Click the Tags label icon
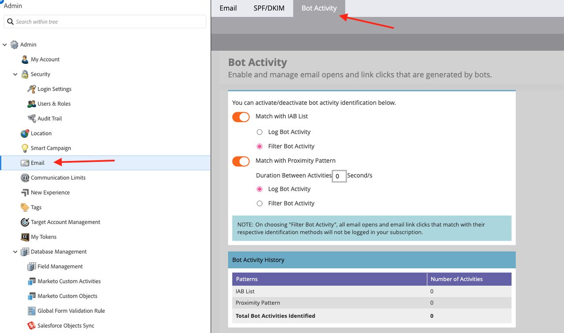Viewport: 564px width, 333px height. pyautogui.click(x=25, y=207)
